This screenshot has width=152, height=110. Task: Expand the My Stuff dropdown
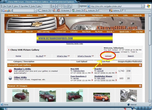point(41,56)
